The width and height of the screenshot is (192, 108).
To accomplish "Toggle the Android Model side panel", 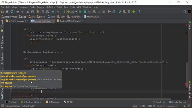I will click(x=190, y=89).
